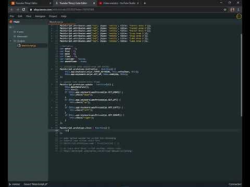Click the this.check("left") line
Viewport: 250px width, 187px height.
point(81,110)
